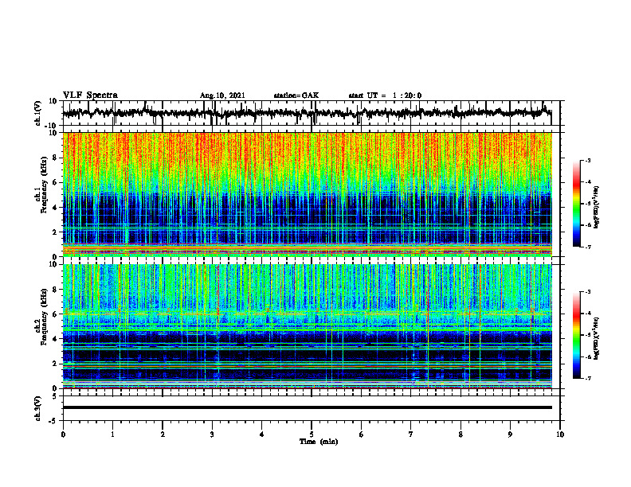The image size is (631, 487).
Task: Click the thick black ch.3 voltage line
Action: point(308,407)
